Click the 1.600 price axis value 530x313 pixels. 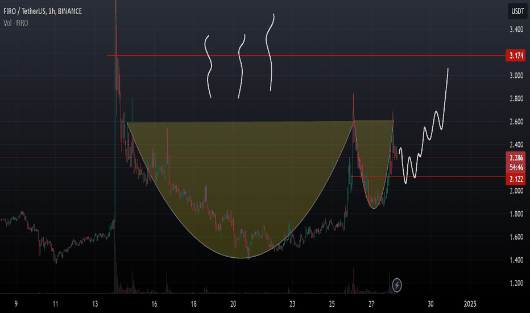(516, 237)
